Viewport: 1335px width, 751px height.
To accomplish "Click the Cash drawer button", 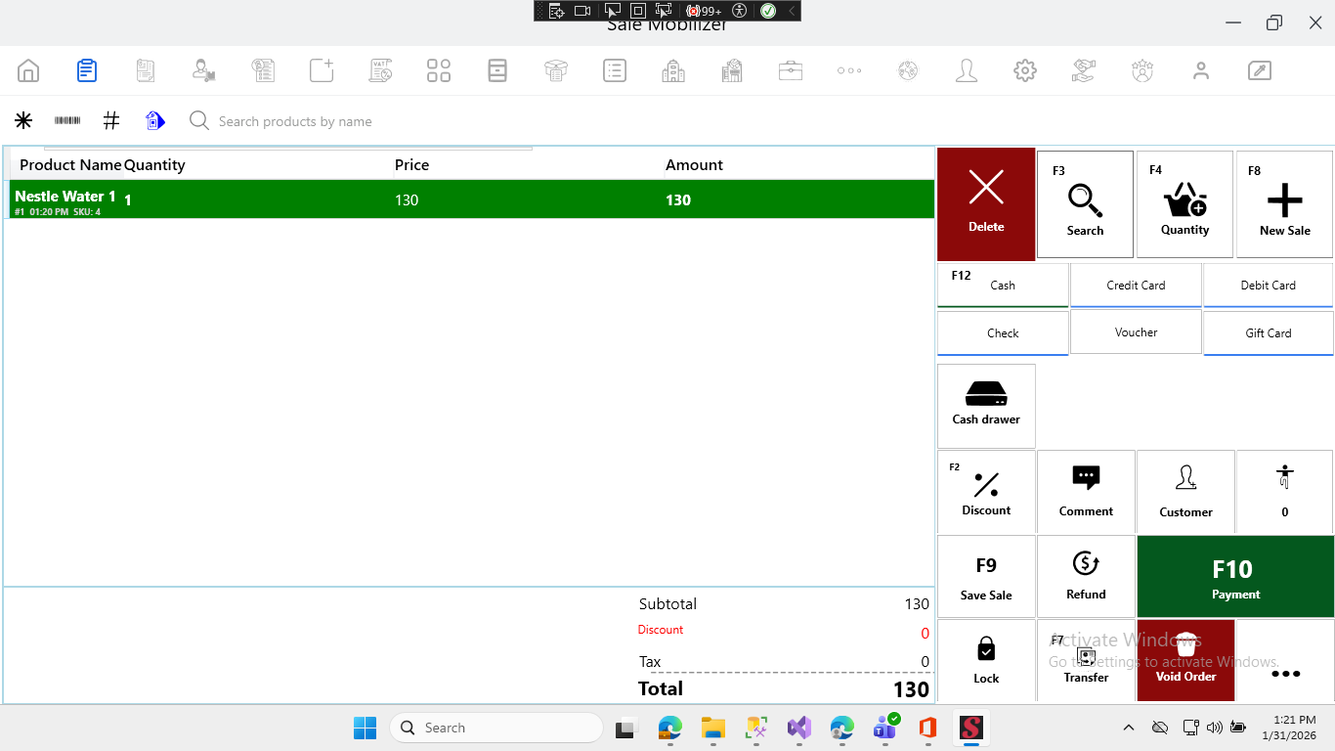I will [x=986, y=405].
